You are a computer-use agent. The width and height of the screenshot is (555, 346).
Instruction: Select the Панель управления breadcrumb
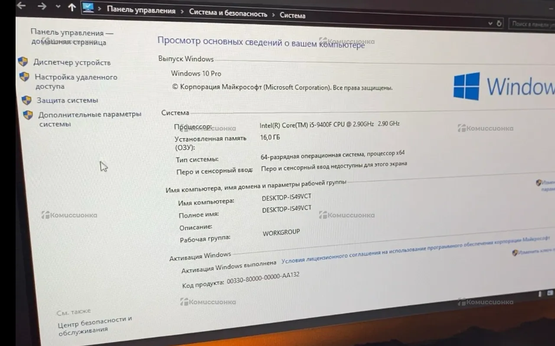click(141, 10)
